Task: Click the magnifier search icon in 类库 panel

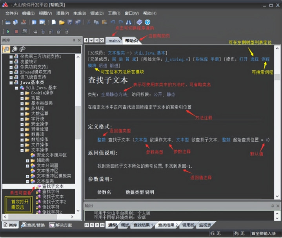Action: tap(15, 49)
